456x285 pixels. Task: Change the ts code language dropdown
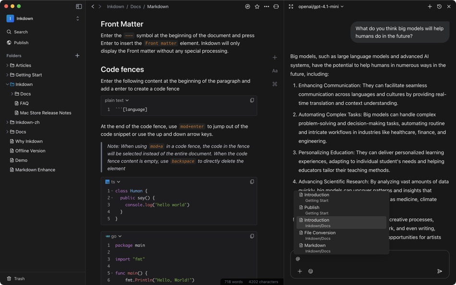point(112,182)
